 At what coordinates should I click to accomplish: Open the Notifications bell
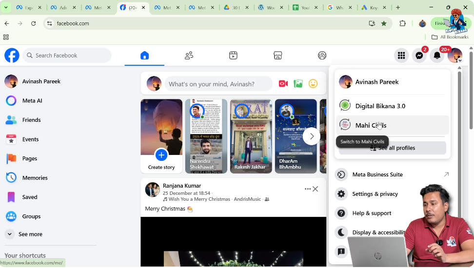(437, 56)
